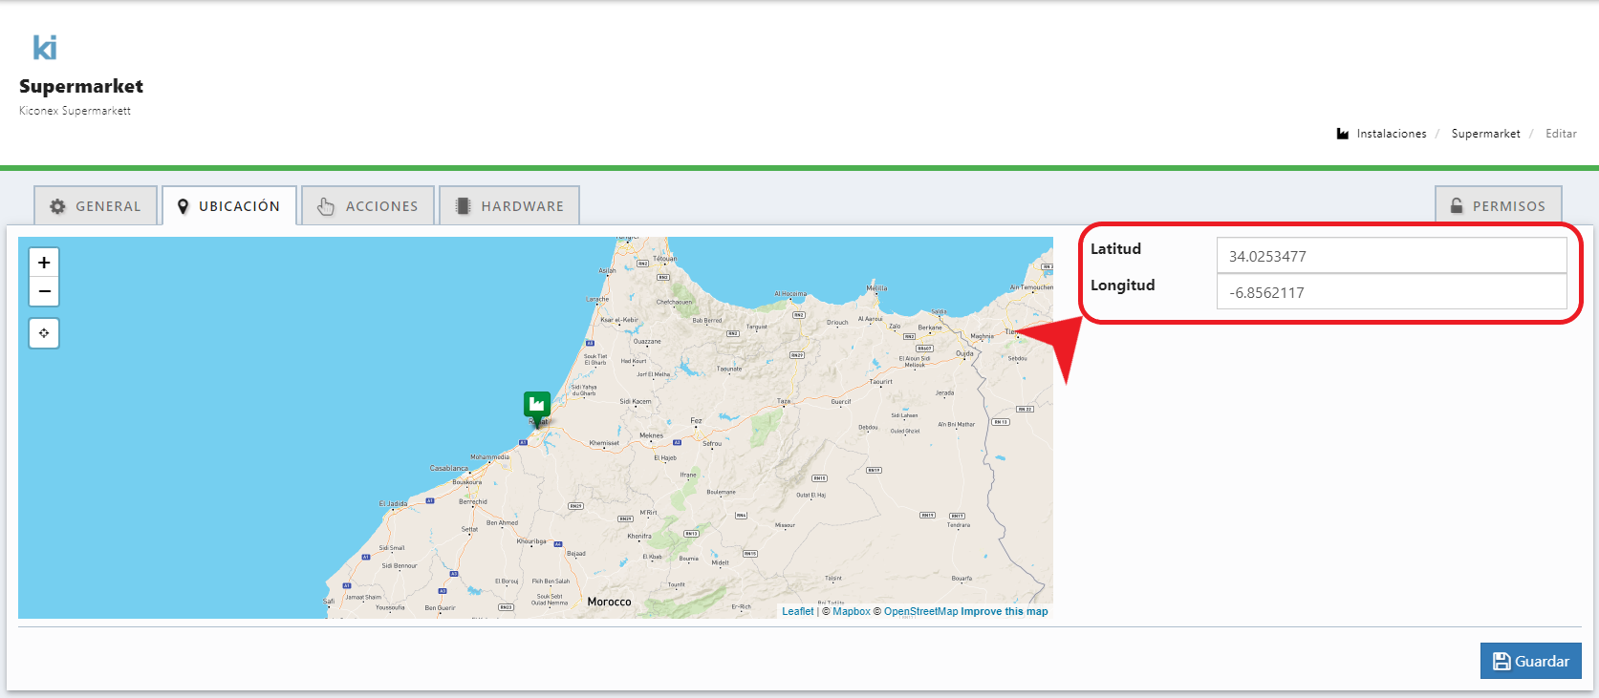Zoom out on the map
This screenshot has height=698, width=1599.
pyautogui.click(x=44, y=291)
